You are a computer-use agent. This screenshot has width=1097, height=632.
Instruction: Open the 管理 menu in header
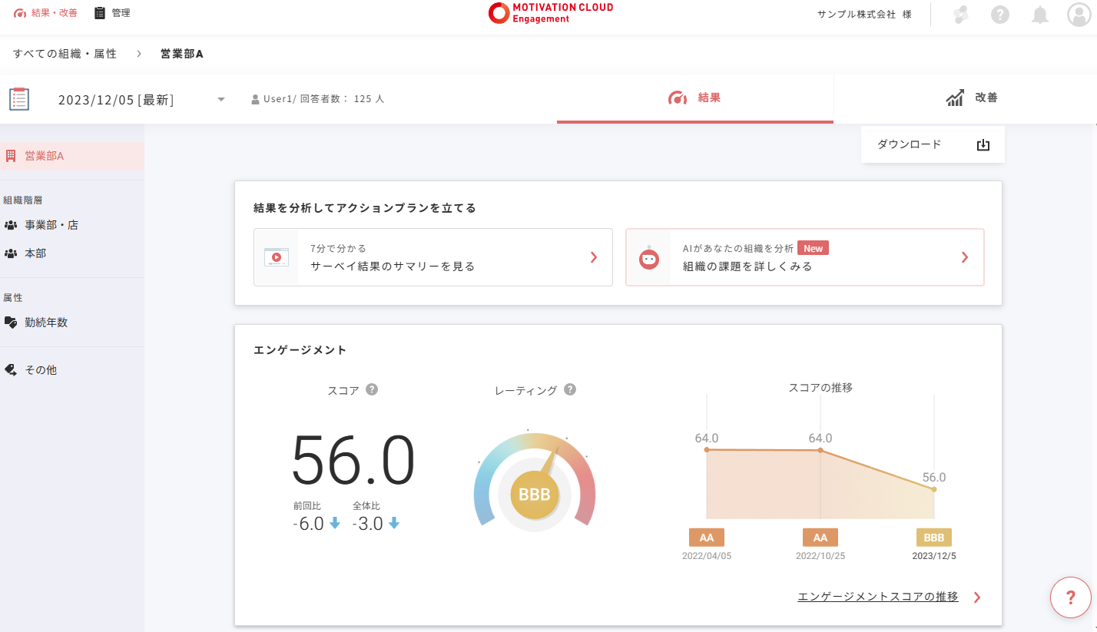click(112, 13)
